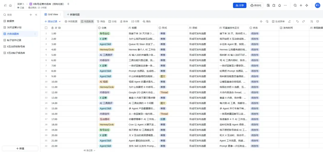The width and height of the screenshot is (323, 152).
Task: Select the Thread tag in row 12
Action: click(x=164, y=93)
